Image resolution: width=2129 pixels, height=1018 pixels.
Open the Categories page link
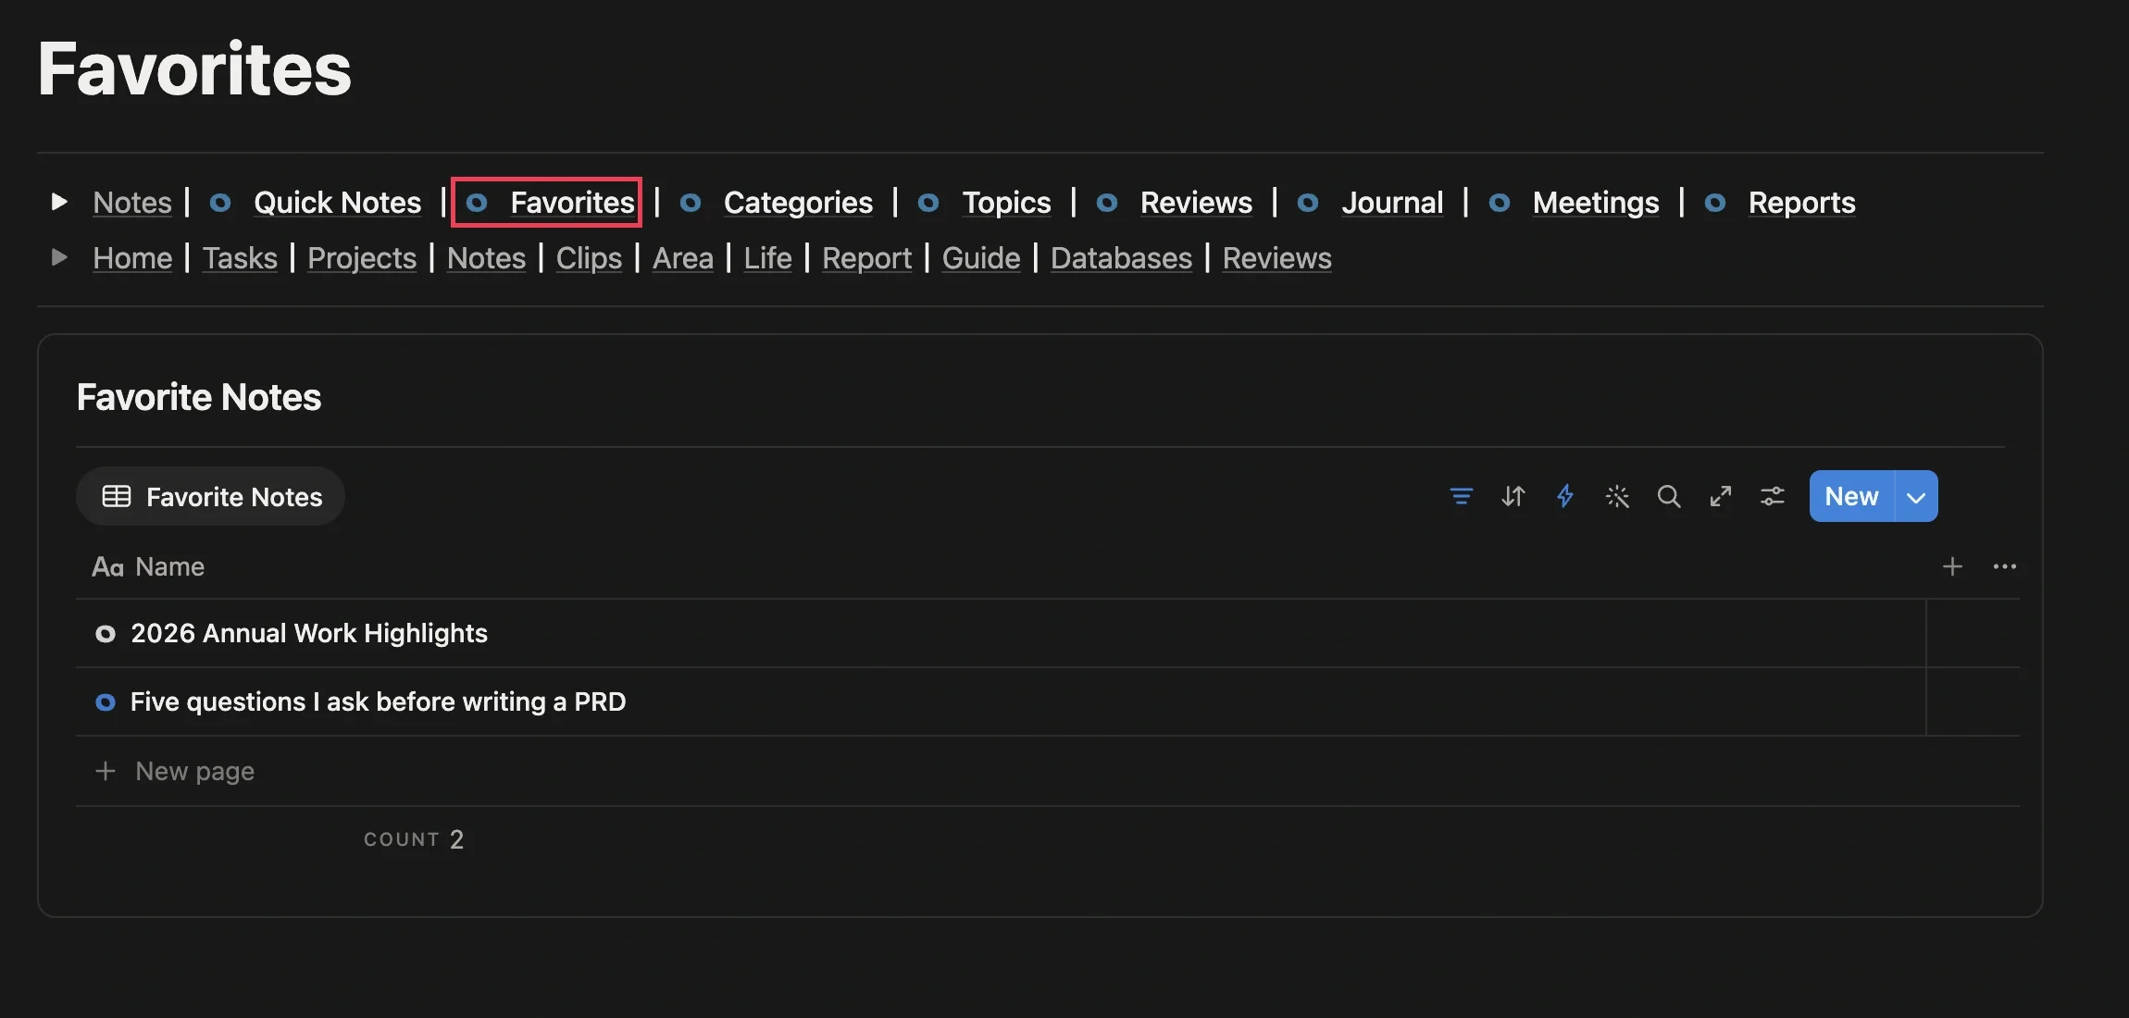tap(798, 203)
